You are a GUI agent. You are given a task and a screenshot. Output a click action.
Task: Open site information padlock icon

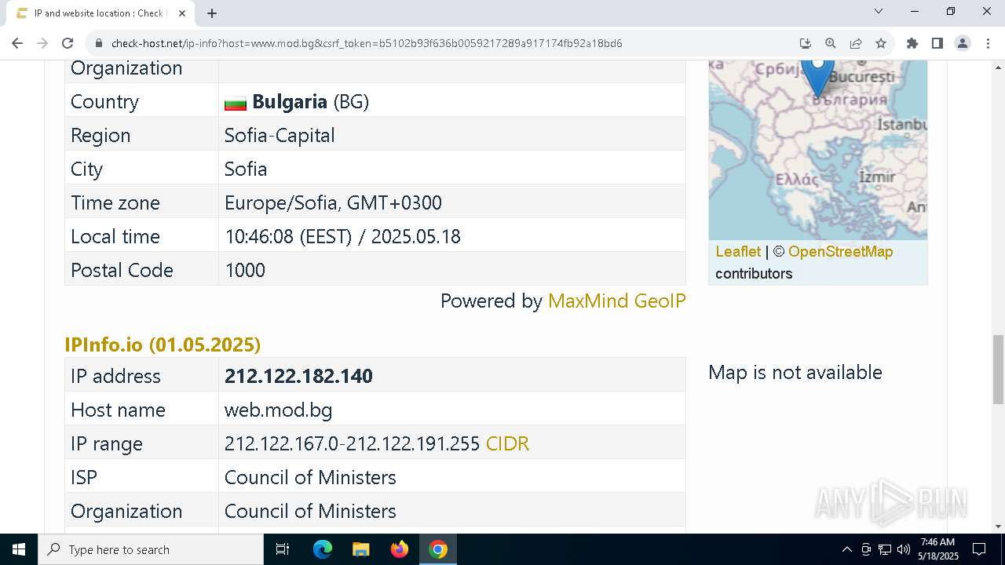tap(99, 43)
